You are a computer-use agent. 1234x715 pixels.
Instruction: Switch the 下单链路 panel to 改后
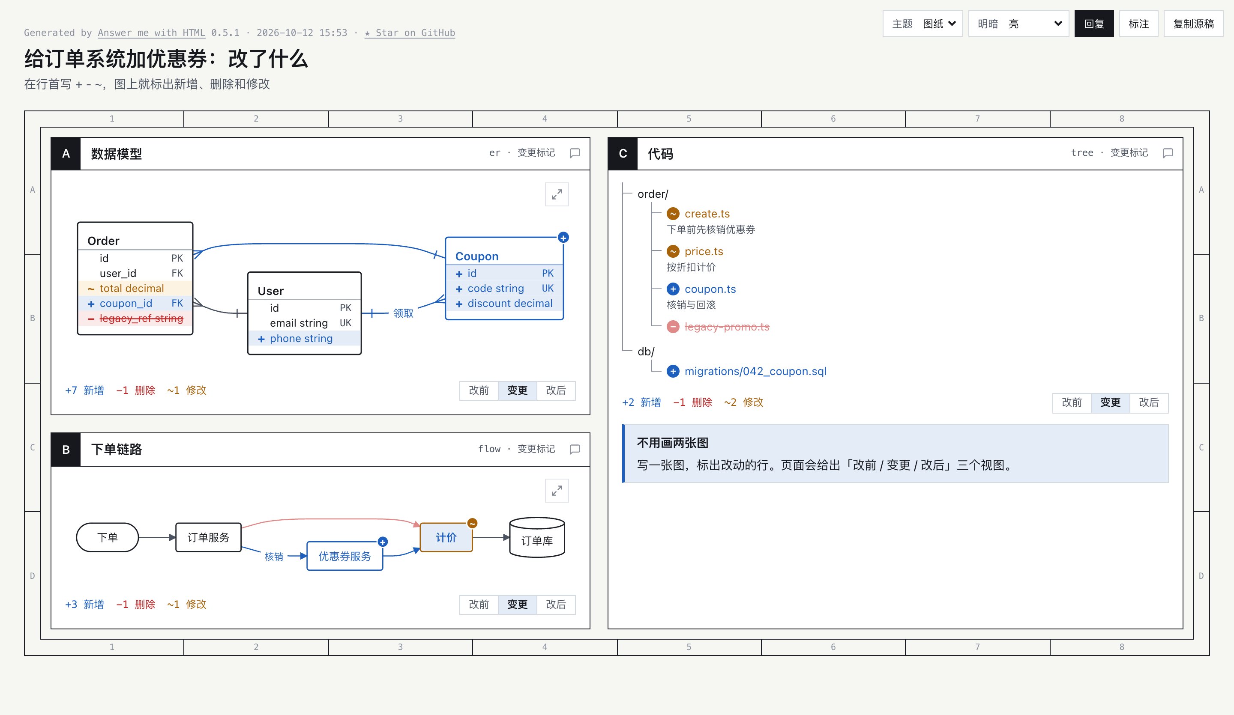click(x=556, y=605)
